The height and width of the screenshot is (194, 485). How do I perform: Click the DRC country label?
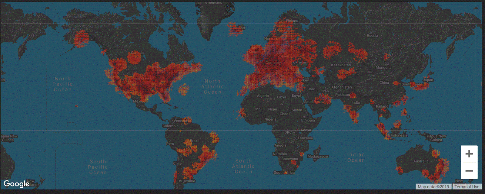pos(288,132)
